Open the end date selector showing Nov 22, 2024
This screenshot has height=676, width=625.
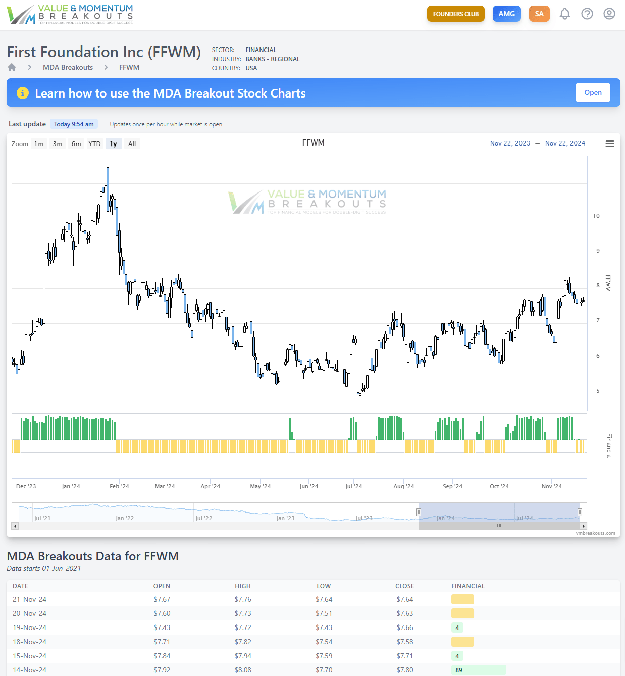(565, 143)
